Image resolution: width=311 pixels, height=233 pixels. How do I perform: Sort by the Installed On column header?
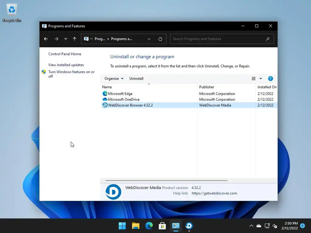[x=267, y=87]
